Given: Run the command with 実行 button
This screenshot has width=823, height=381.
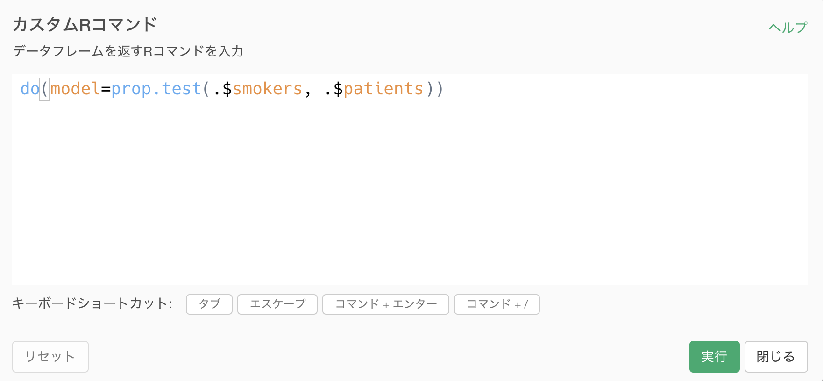Looking at the screenshot, I should (714, 357).
